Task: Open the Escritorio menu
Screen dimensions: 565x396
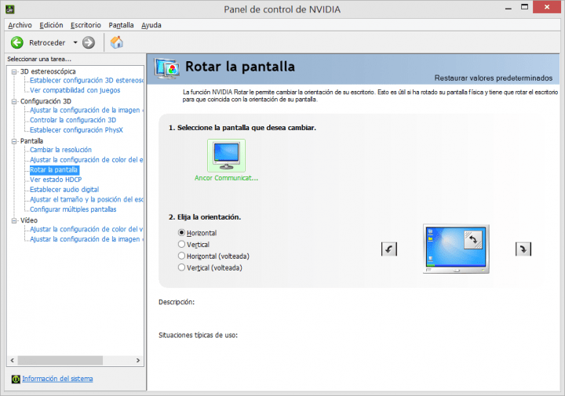Action: click(x=86, y=25)
